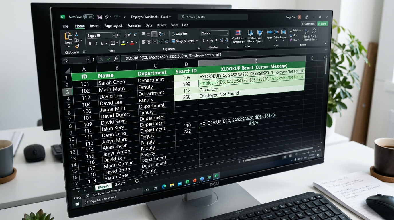Click the AutoSum button

point(296,30)
